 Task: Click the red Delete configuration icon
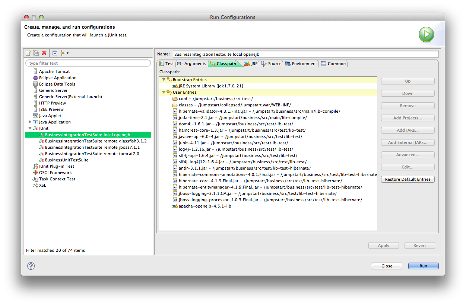click(44, 53)
